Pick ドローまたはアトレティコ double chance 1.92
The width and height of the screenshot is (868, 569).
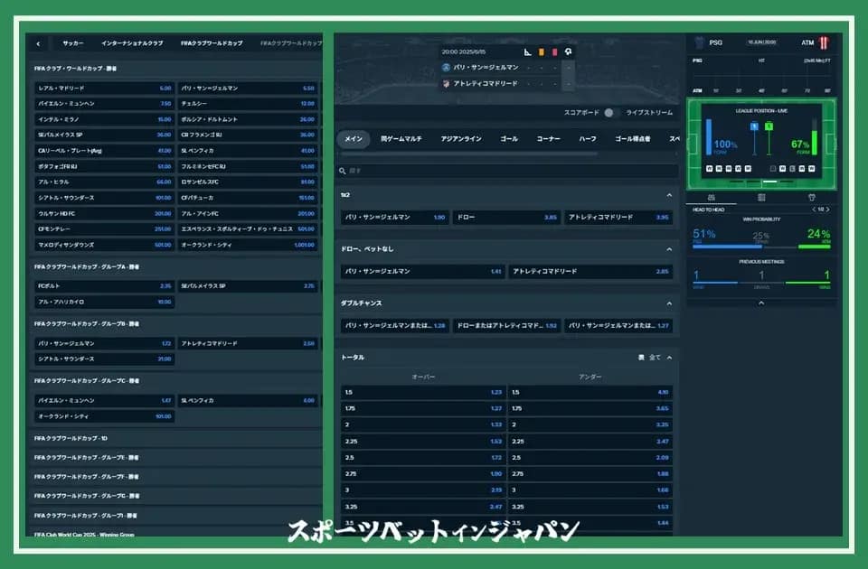click(506, 326)
